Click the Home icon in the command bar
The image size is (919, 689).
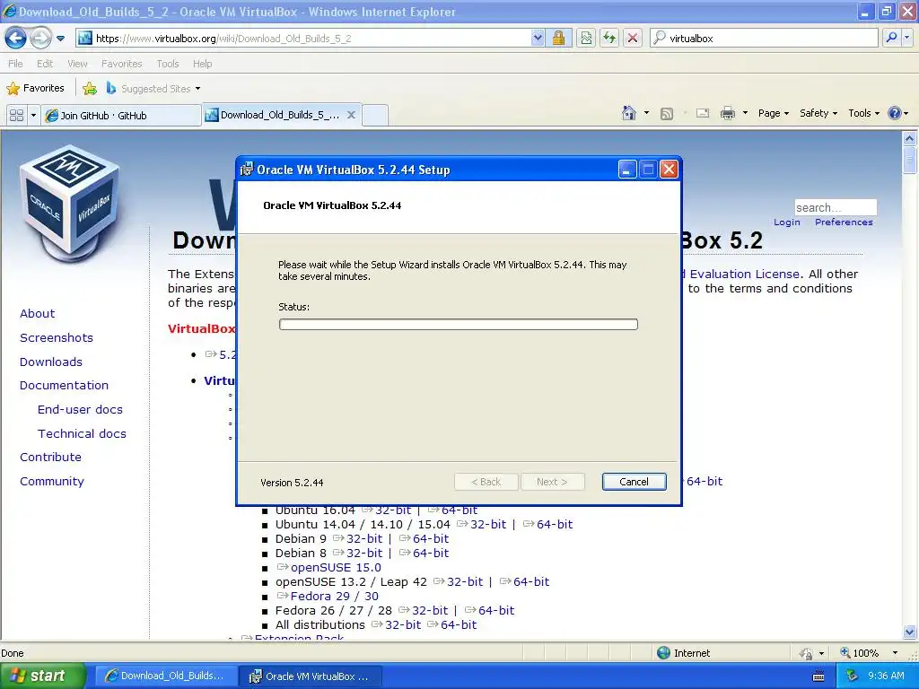[x=629, y=113]
